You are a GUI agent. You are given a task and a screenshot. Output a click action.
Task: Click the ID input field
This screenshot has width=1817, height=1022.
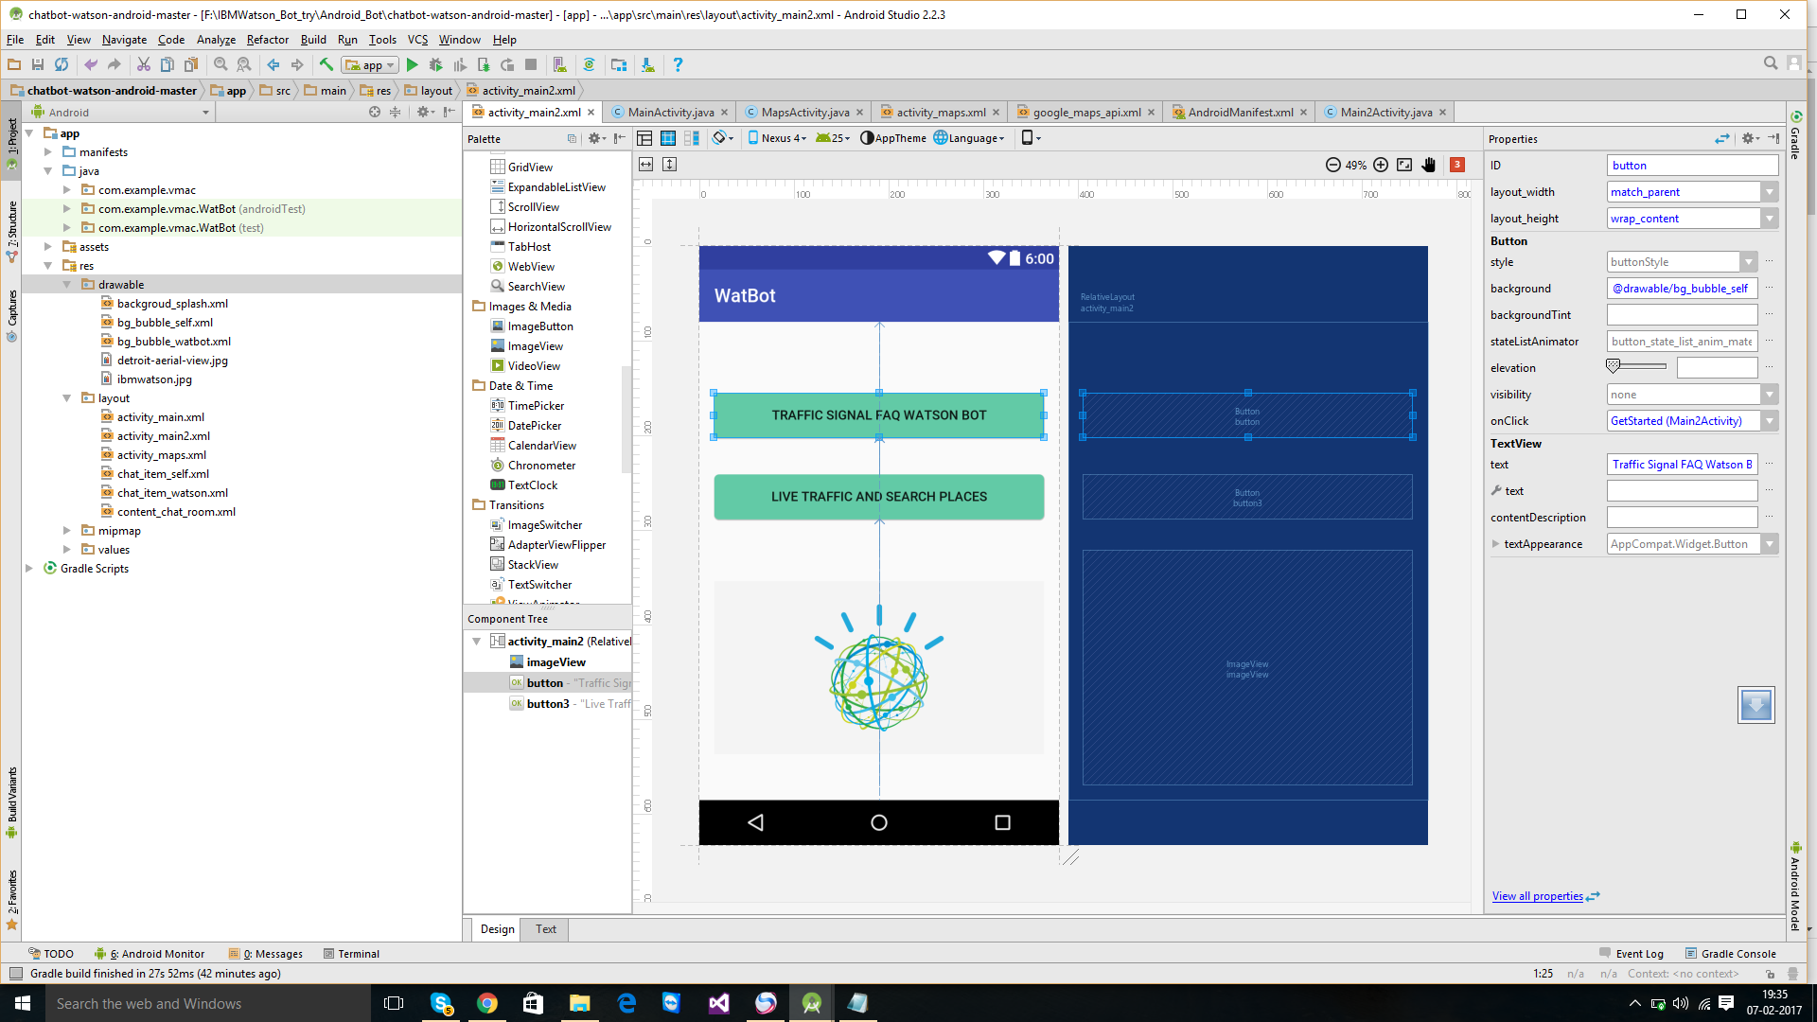pos(1691,166)
